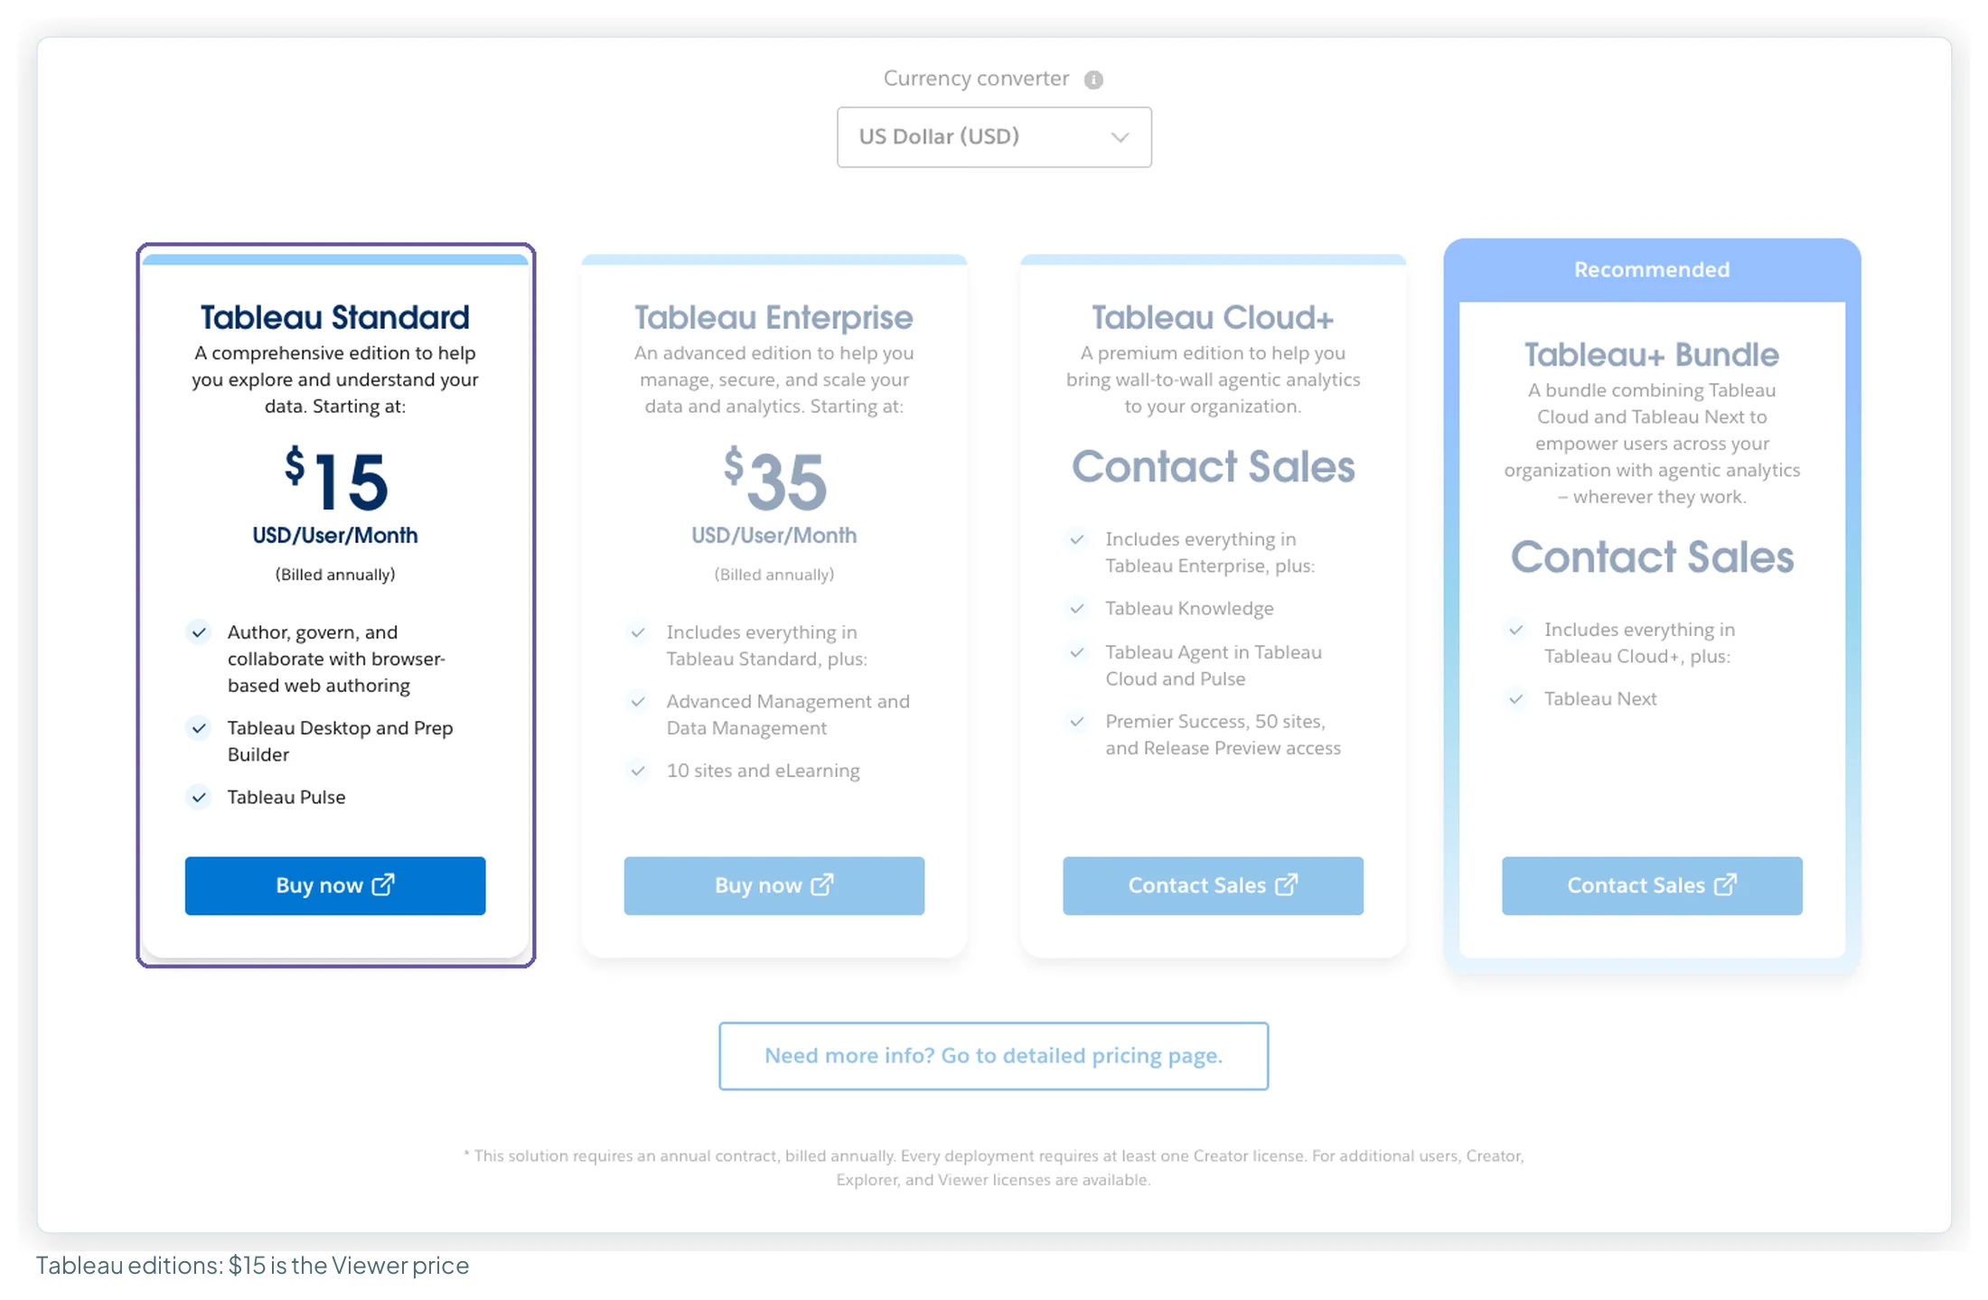Click the large Contact Sales heading in Tableau+ Bundle

point(1652,556)
